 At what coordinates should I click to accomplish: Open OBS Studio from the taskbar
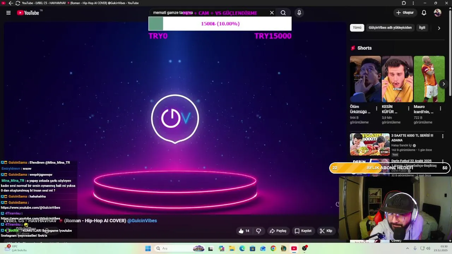click(304, 248)
